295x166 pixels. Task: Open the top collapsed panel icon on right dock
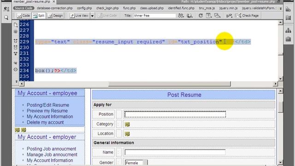[288, 9]
